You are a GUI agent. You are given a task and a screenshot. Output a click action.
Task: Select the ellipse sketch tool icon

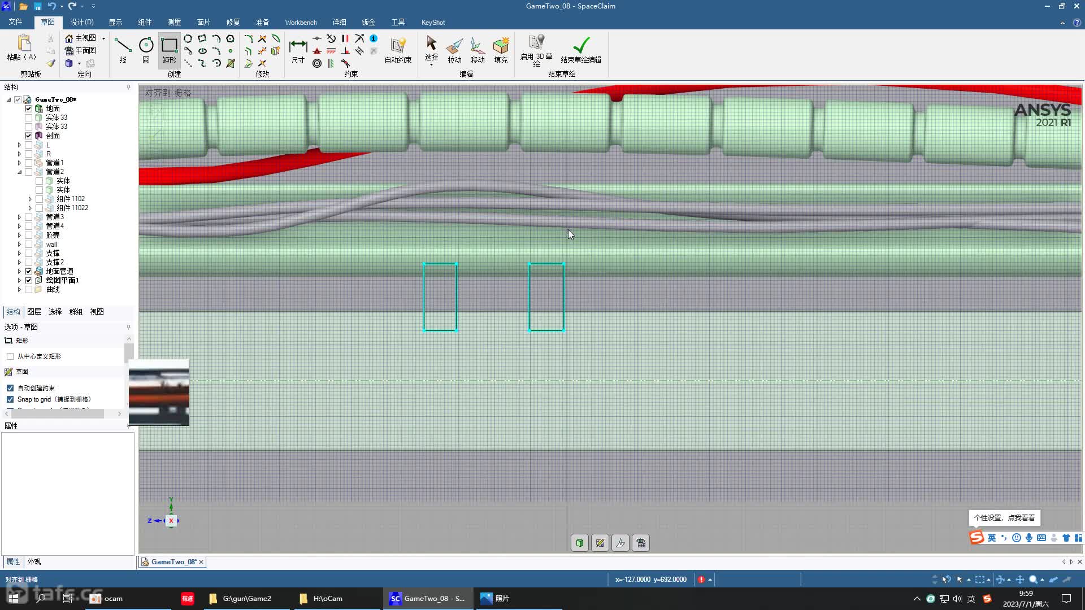point(202,51)
